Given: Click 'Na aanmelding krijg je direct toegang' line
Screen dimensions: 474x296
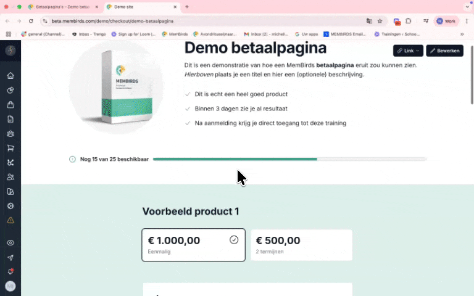Looking at the screenshot, I should click(x=270, y=123).
